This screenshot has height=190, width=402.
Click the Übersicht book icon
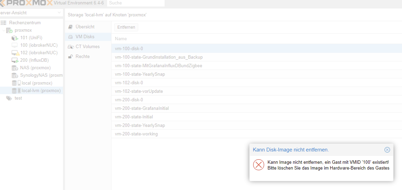pos(70,27)
